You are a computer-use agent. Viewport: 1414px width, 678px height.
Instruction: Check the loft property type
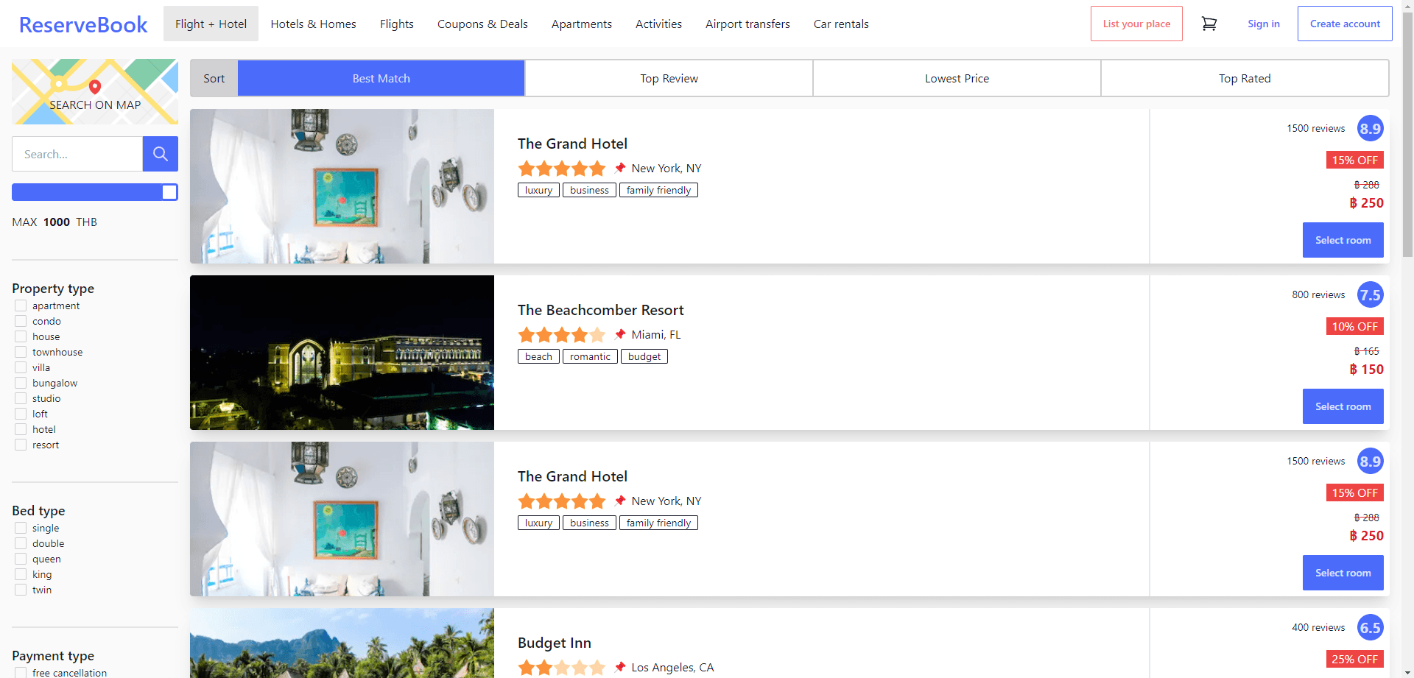[21, 414]
